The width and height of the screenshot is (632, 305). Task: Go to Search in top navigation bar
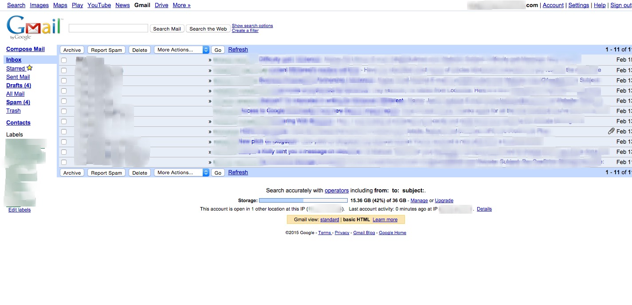click(16, 5)
